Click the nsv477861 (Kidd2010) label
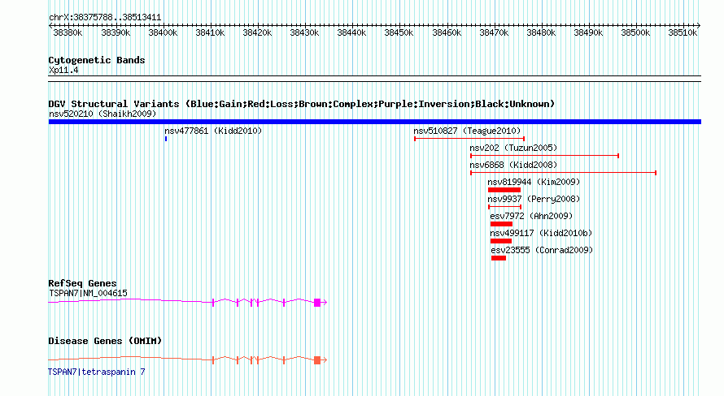The height and width of the screenshot is (396, 724). 213,131
